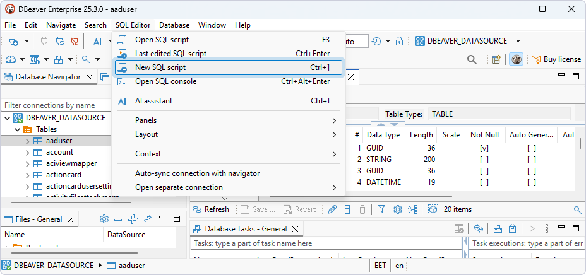Toggle Not Null checkbox in row 3
Screen dimensions: 586x275
pyautogui.click(x=484, y=171)
